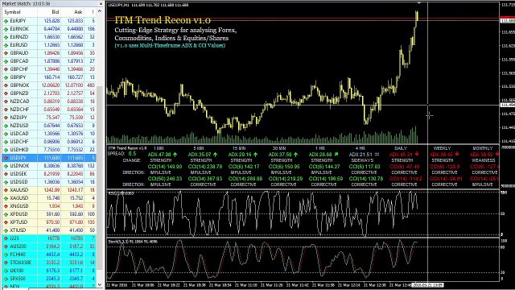Click the arrow icon beside EURUSD

(6, 45)
